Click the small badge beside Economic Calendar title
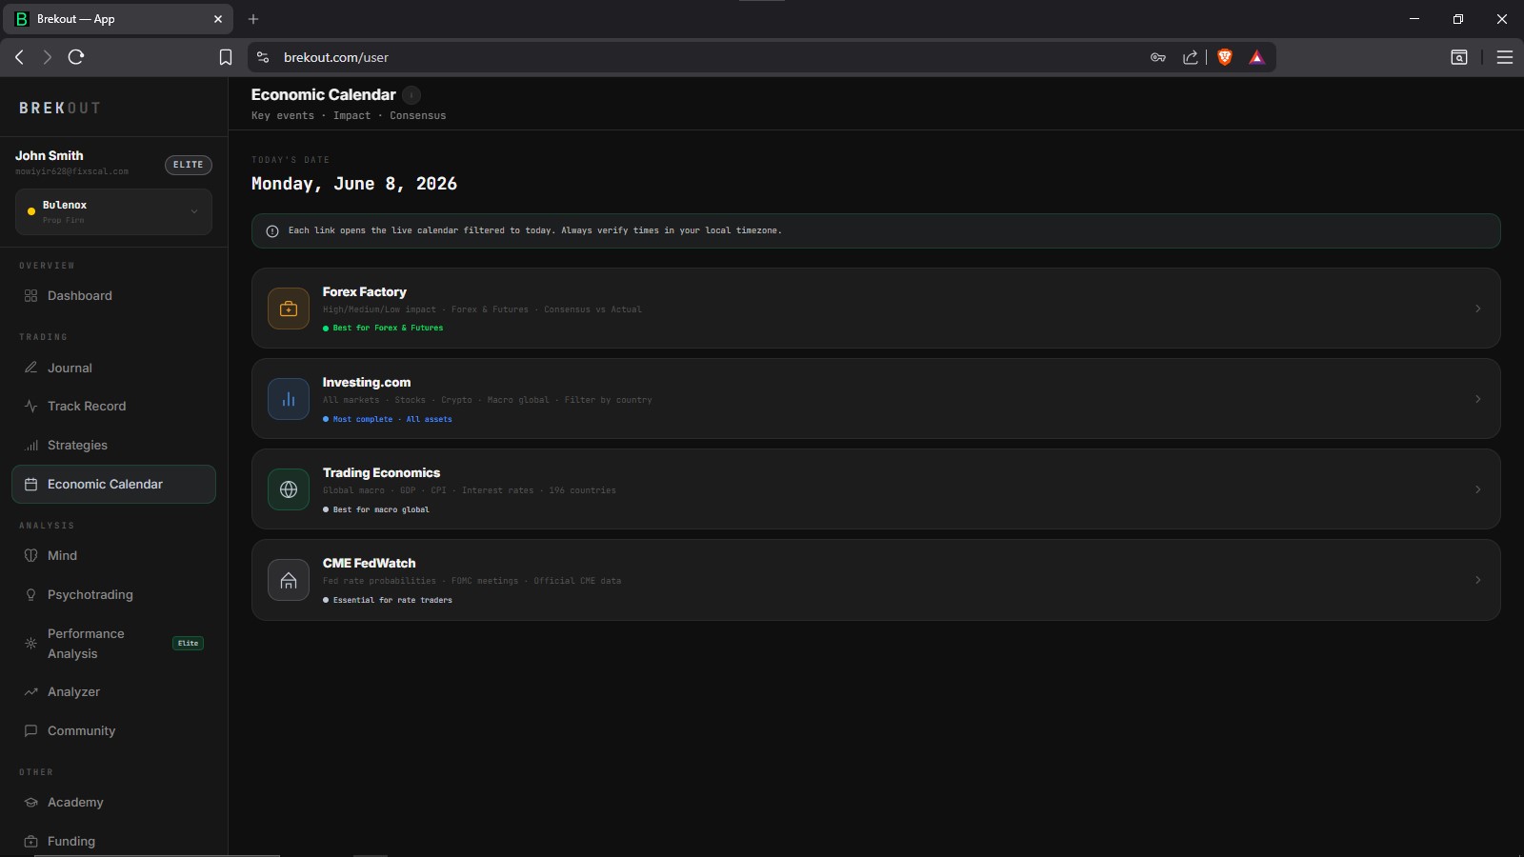Viewport: 1524px width, 857px height. pyautogui.click(x=411, y=95)
